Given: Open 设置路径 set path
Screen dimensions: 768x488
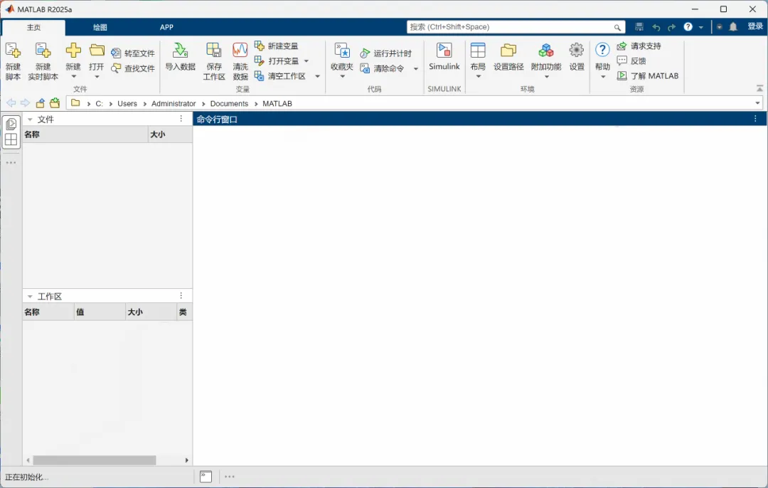Looking at the screenshot, I should coord(508,58).
